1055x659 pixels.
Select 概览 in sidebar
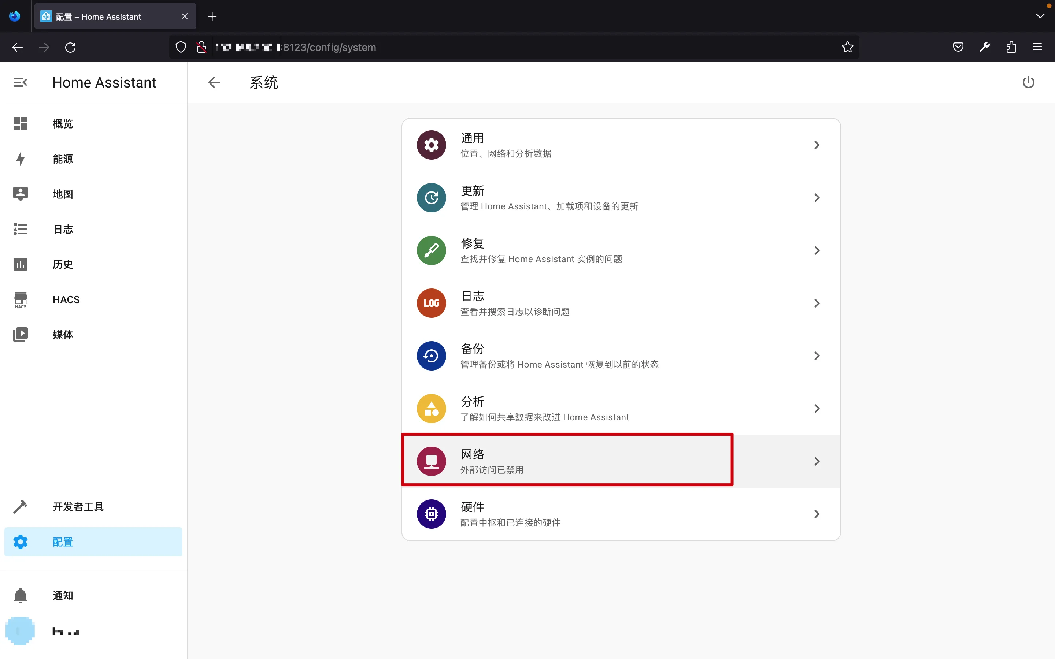[x=93, y=124]
